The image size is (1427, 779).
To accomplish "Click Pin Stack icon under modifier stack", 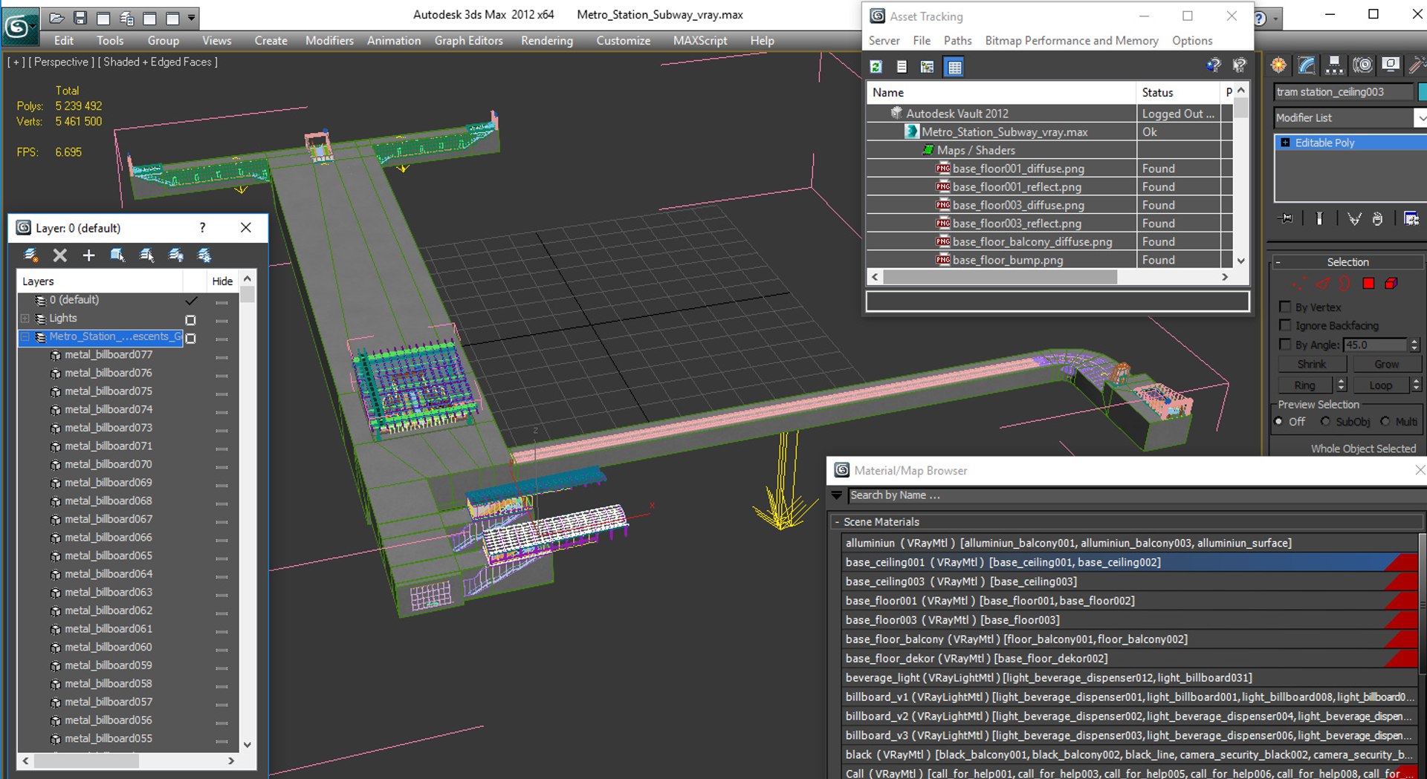I will [1285, 218].
